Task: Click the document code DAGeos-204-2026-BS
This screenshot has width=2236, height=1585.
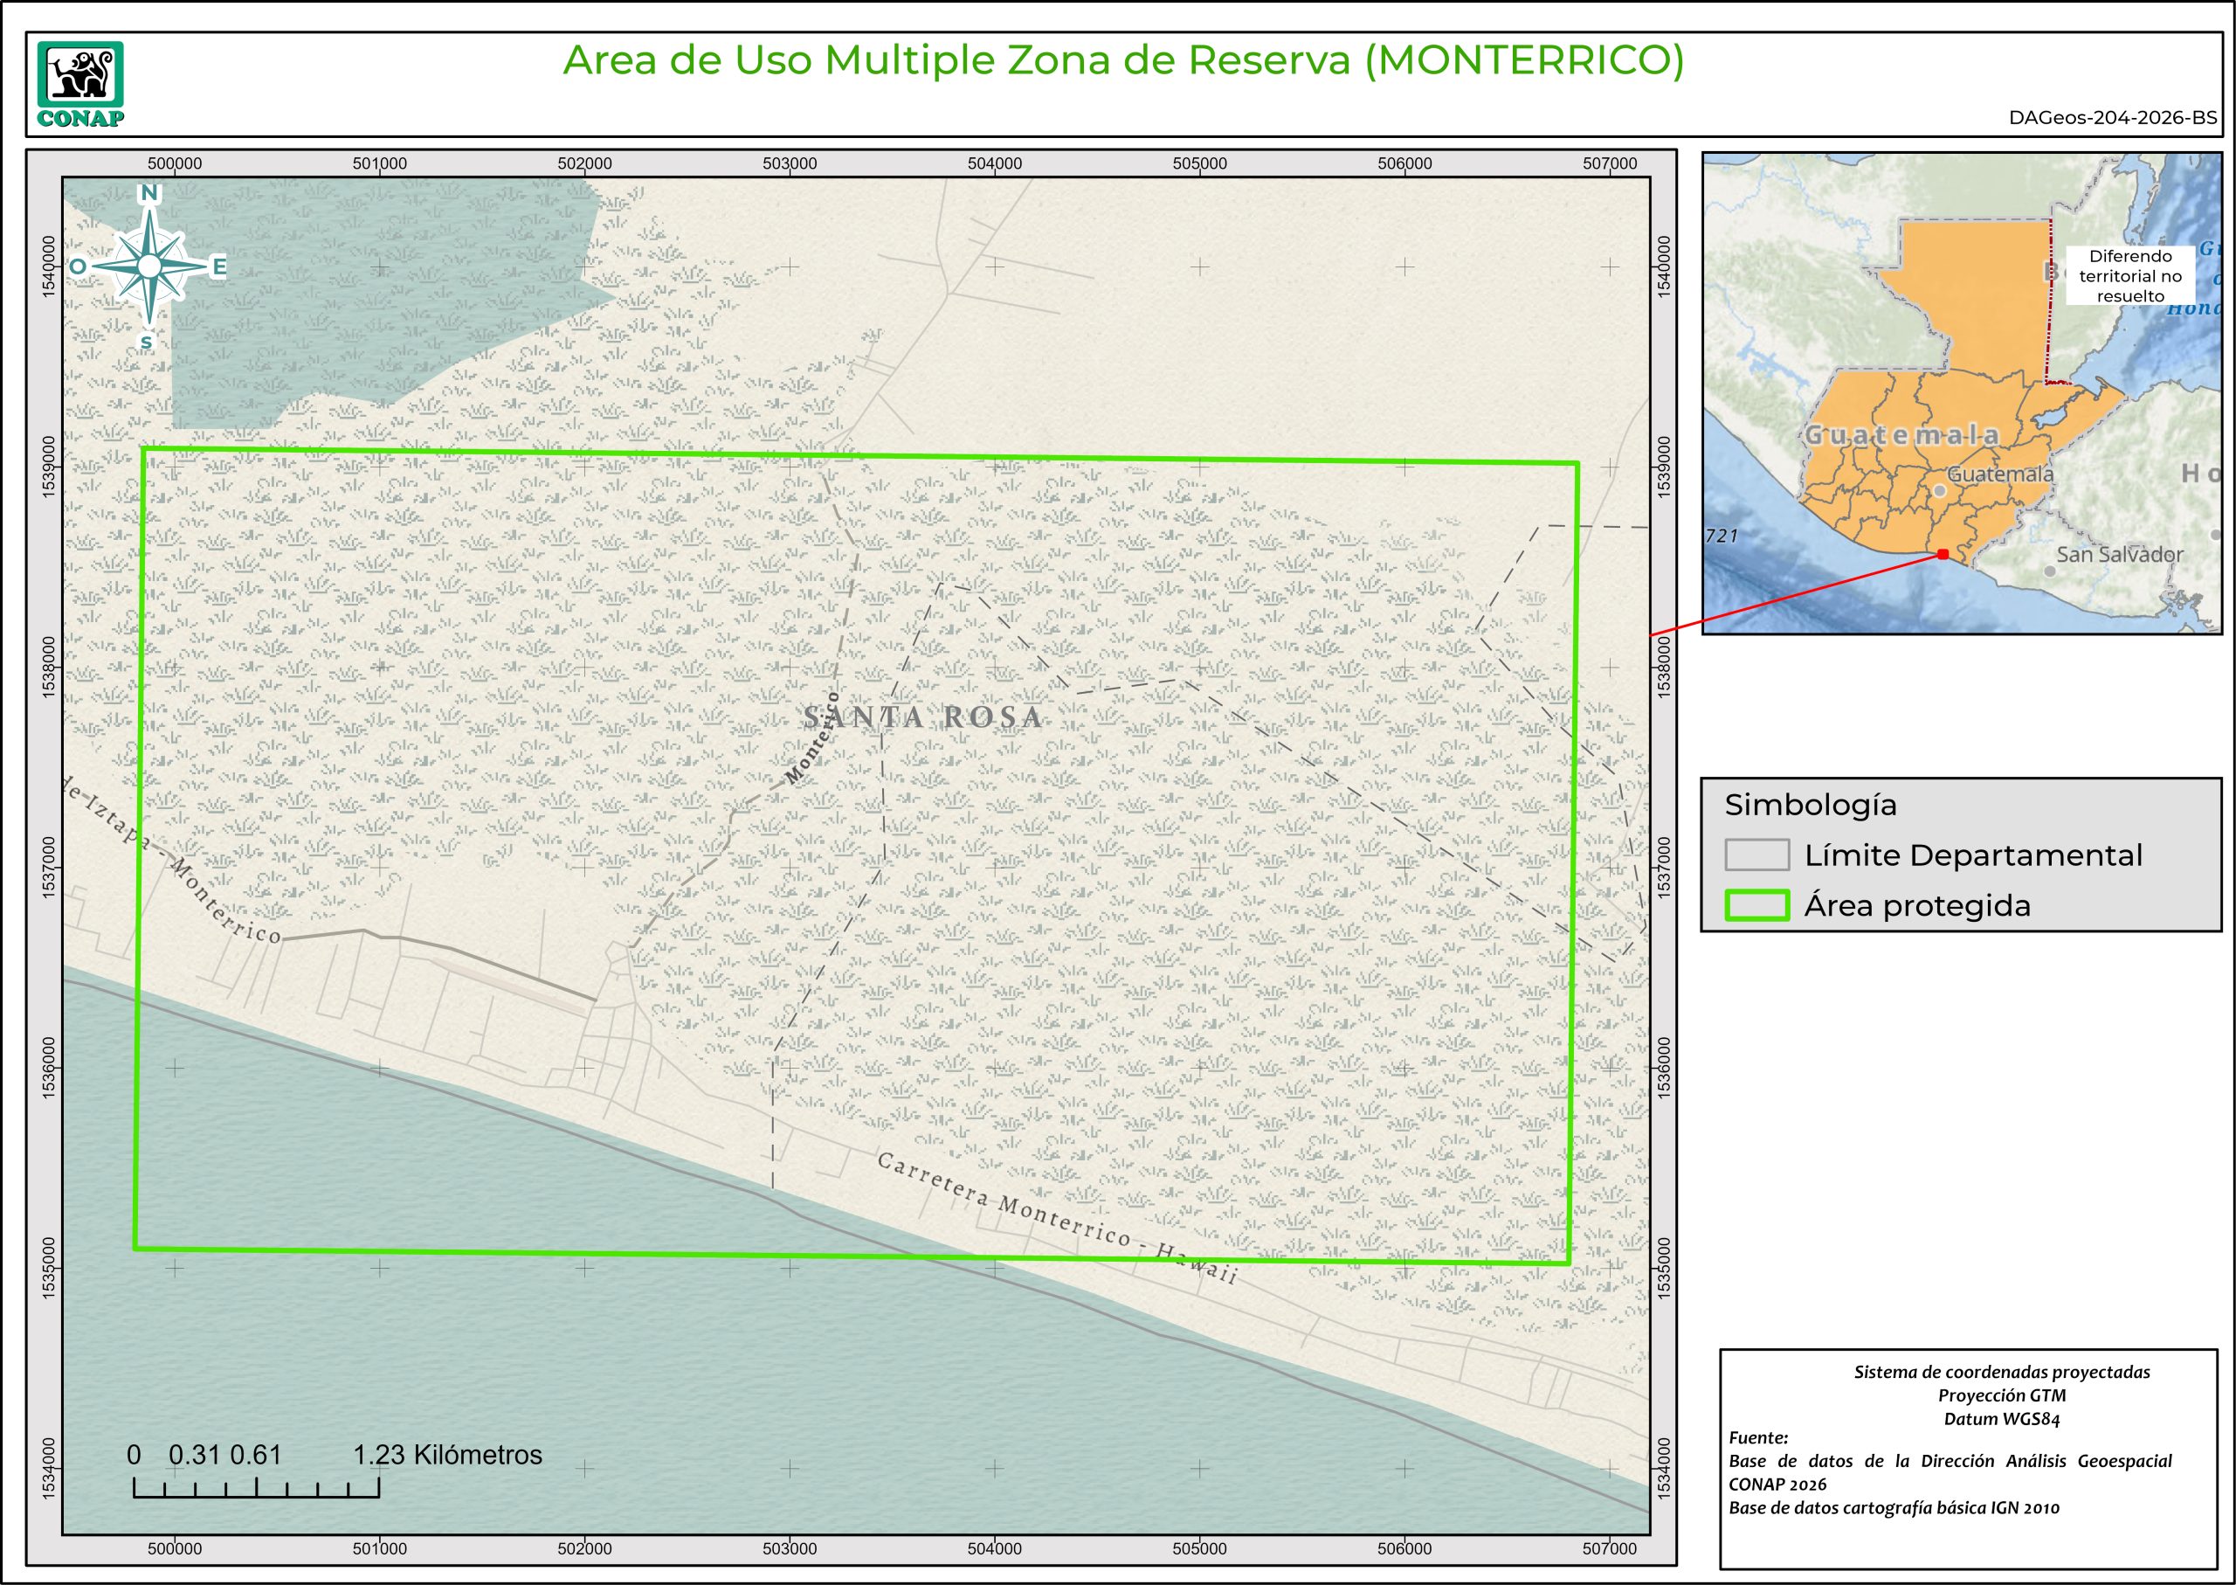Action: (x=2112, y=118)
